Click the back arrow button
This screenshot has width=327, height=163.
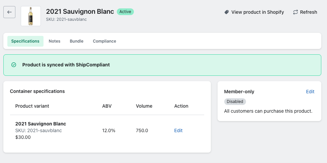(9, 12)
